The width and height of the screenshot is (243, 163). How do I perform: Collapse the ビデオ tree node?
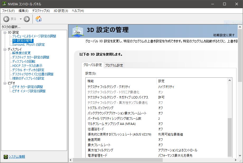click(5, 83)
